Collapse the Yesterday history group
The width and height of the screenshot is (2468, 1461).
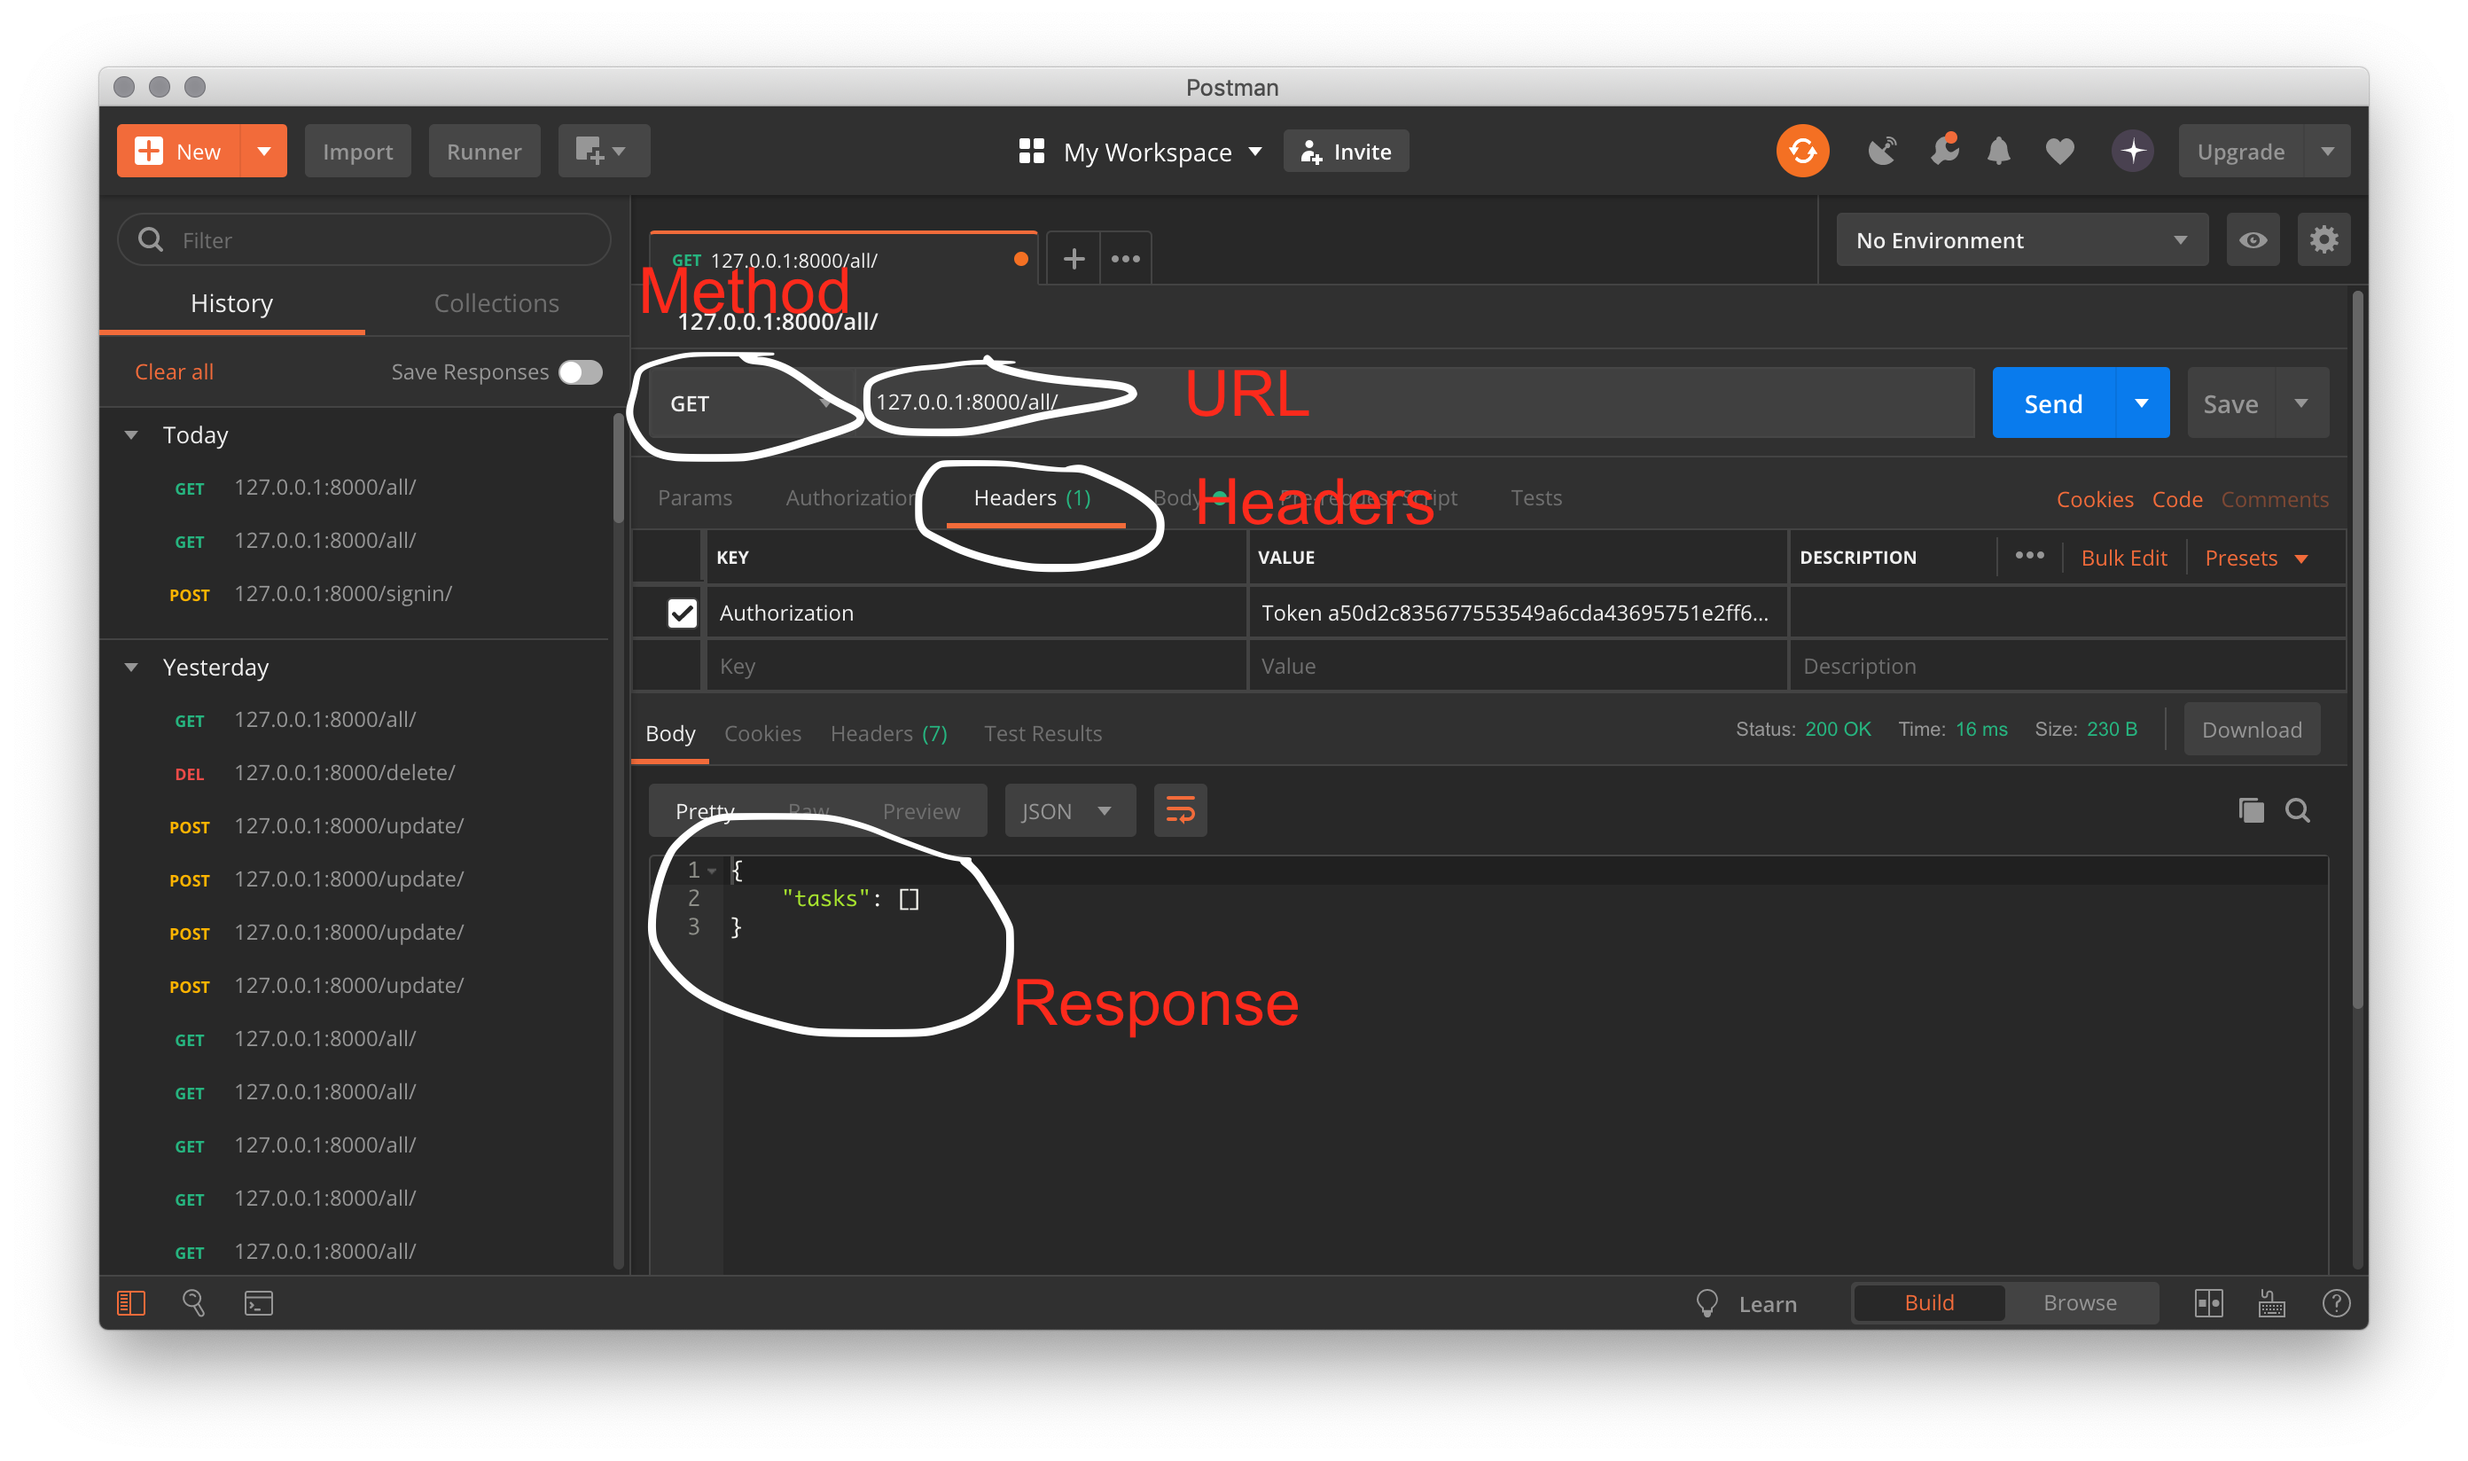coord(131,668)
